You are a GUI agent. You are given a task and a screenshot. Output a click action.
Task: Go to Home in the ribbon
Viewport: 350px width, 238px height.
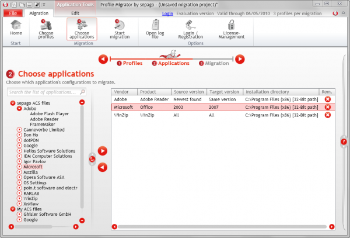[16, 28]
